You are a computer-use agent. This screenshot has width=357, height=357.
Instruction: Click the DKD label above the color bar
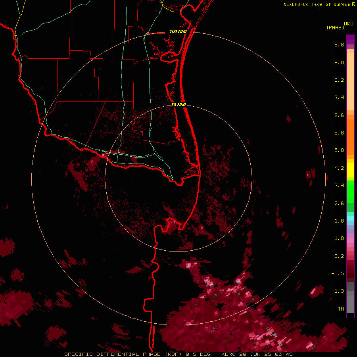349,24
